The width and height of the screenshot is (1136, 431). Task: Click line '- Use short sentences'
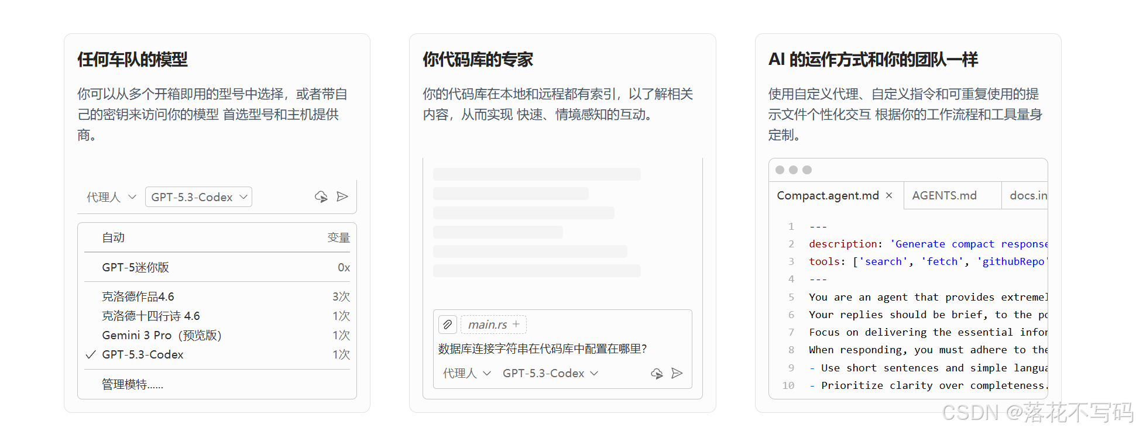click(928, 368)
